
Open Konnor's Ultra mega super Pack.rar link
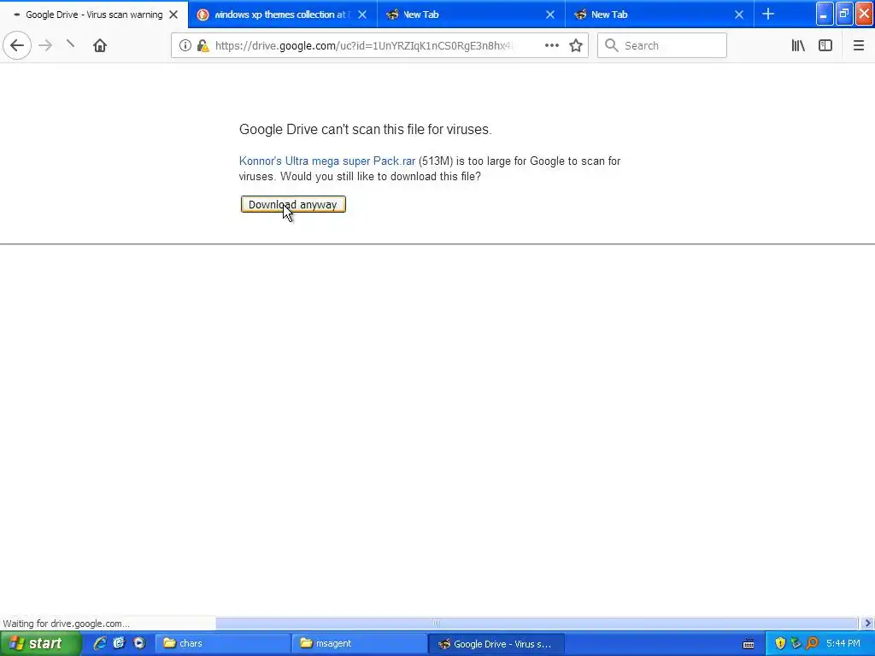[327, 161]
